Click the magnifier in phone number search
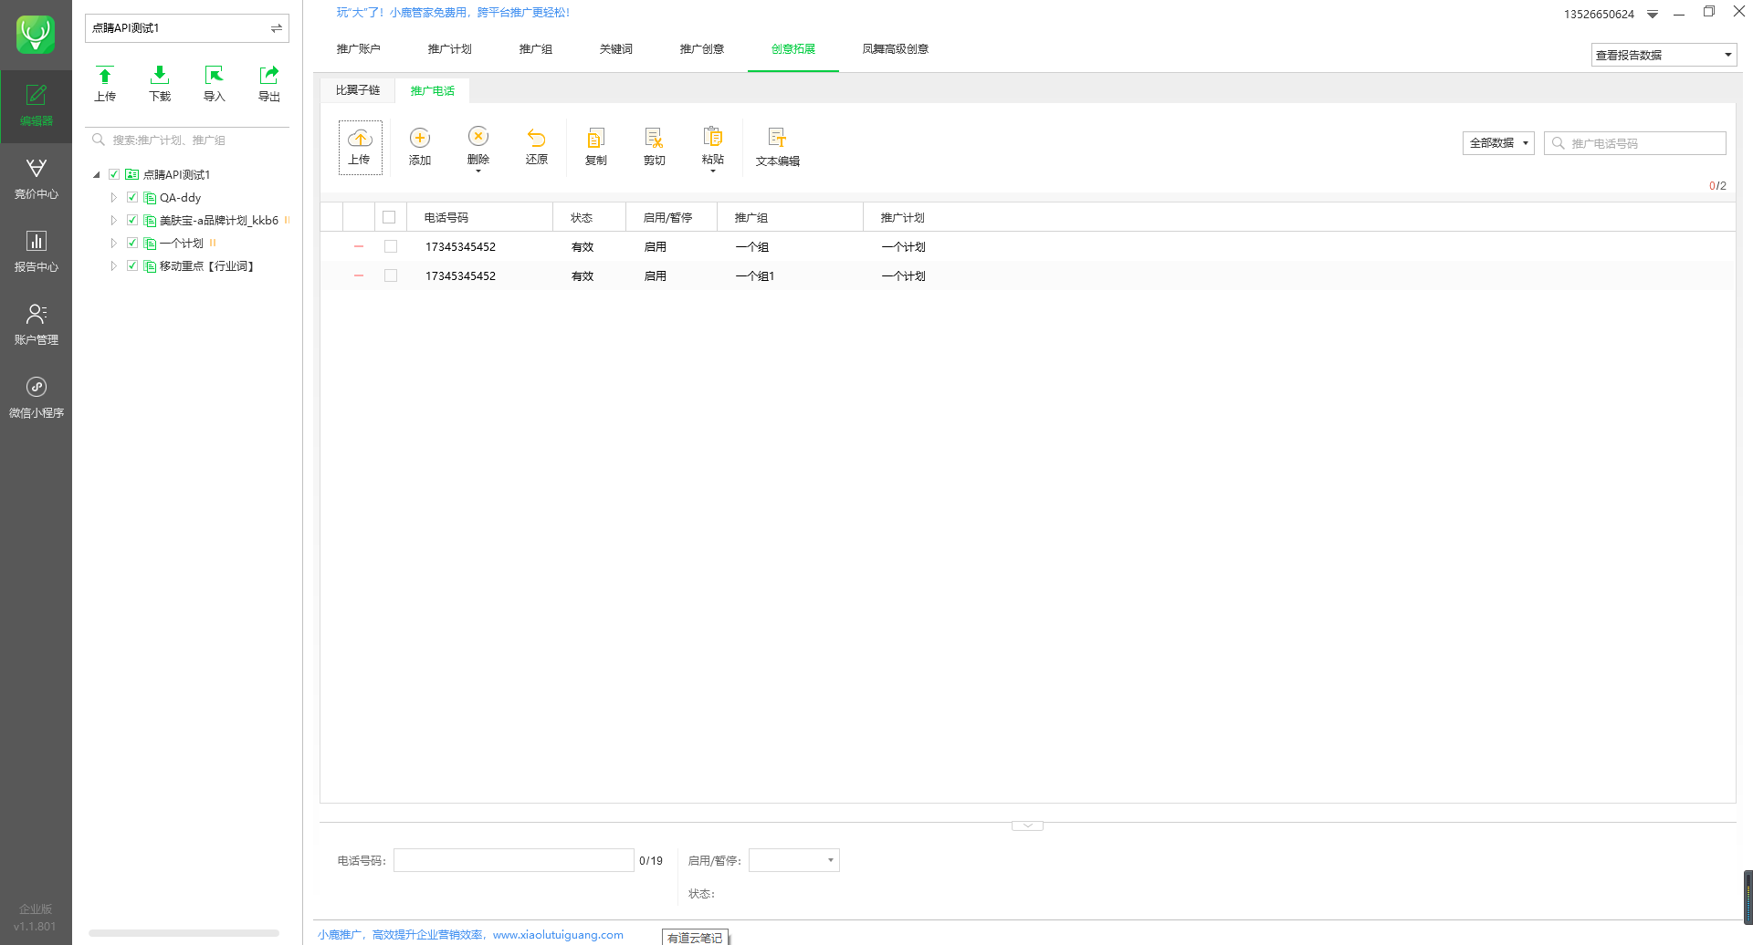Viewport: 1753px width, 945px height. [x=1559, y=143]
